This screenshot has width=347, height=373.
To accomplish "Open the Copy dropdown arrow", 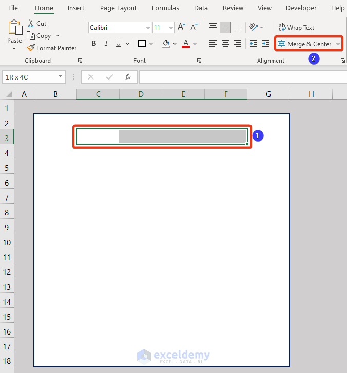I will tap(57, 36).
